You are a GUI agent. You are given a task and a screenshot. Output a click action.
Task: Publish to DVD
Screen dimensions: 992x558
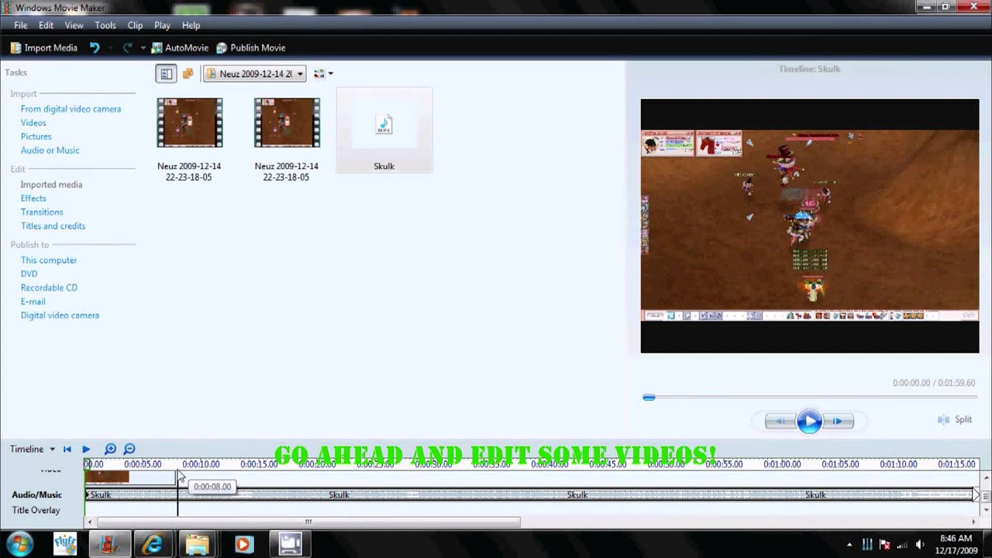tap(29, 274)
